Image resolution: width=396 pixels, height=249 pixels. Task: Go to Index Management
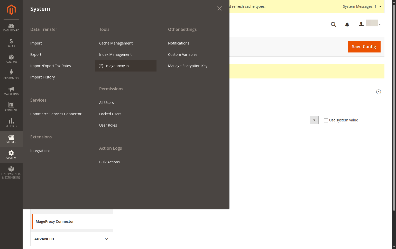pyautogui.click(x=115, y=55)
